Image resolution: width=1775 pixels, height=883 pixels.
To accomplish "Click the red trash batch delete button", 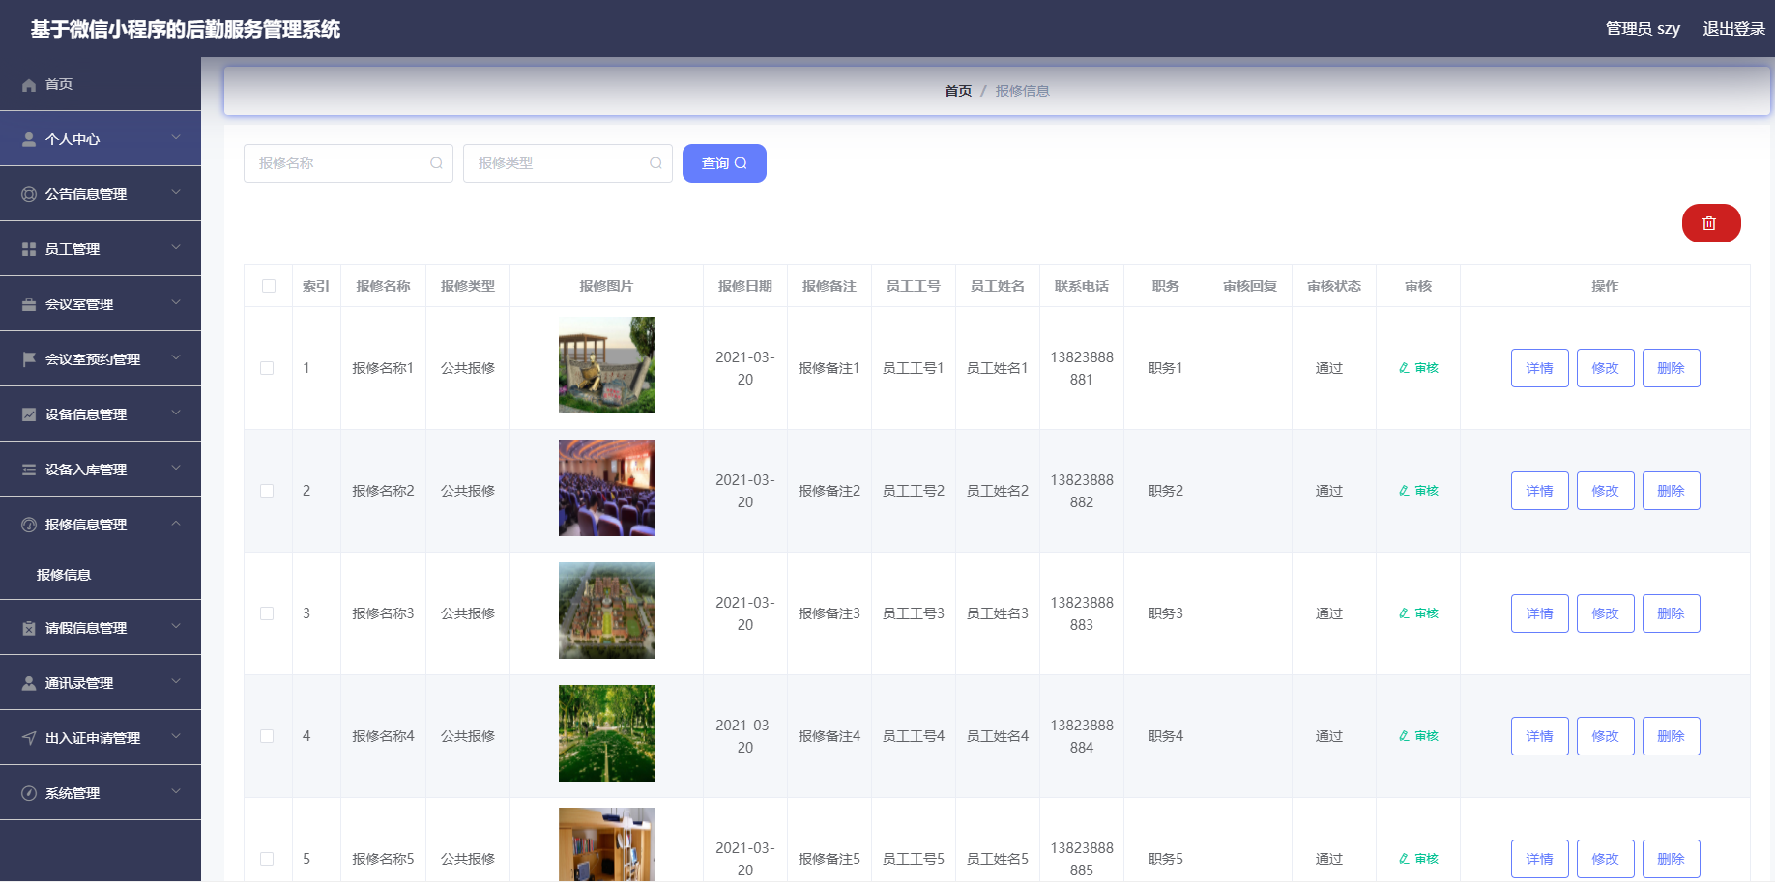I will point(1711,223).
